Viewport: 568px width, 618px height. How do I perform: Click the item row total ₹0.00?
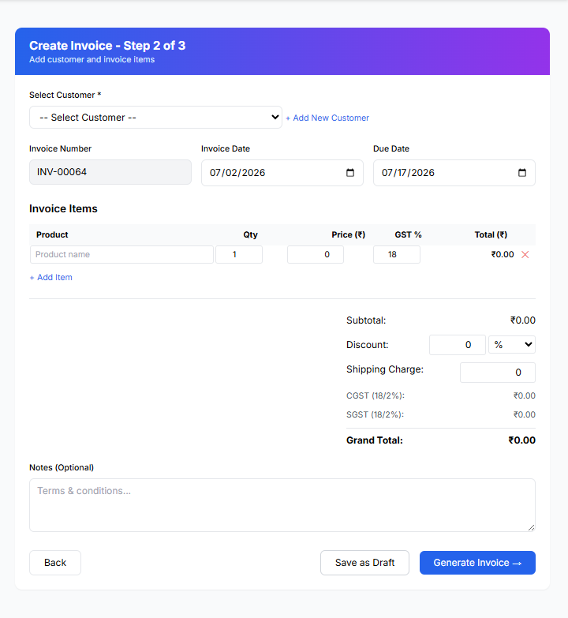tap(503, 255)
